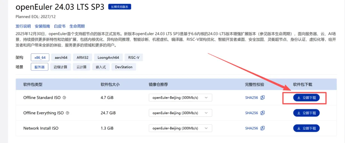Click the 1.3 GiB size value
This screenshot has width=345, height=143.
pos(107,128)
